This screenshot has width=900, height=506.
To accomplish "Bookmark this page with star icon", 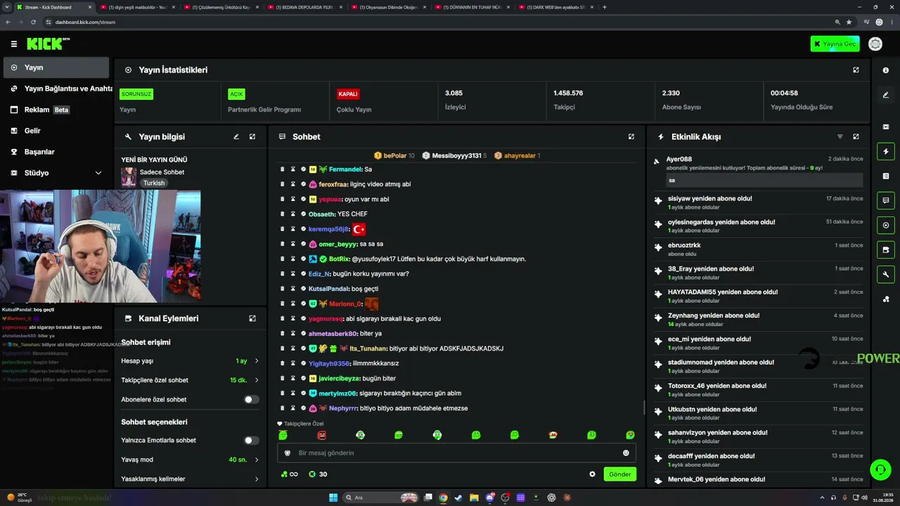I will pyautogui.click(x=849, y=22).
